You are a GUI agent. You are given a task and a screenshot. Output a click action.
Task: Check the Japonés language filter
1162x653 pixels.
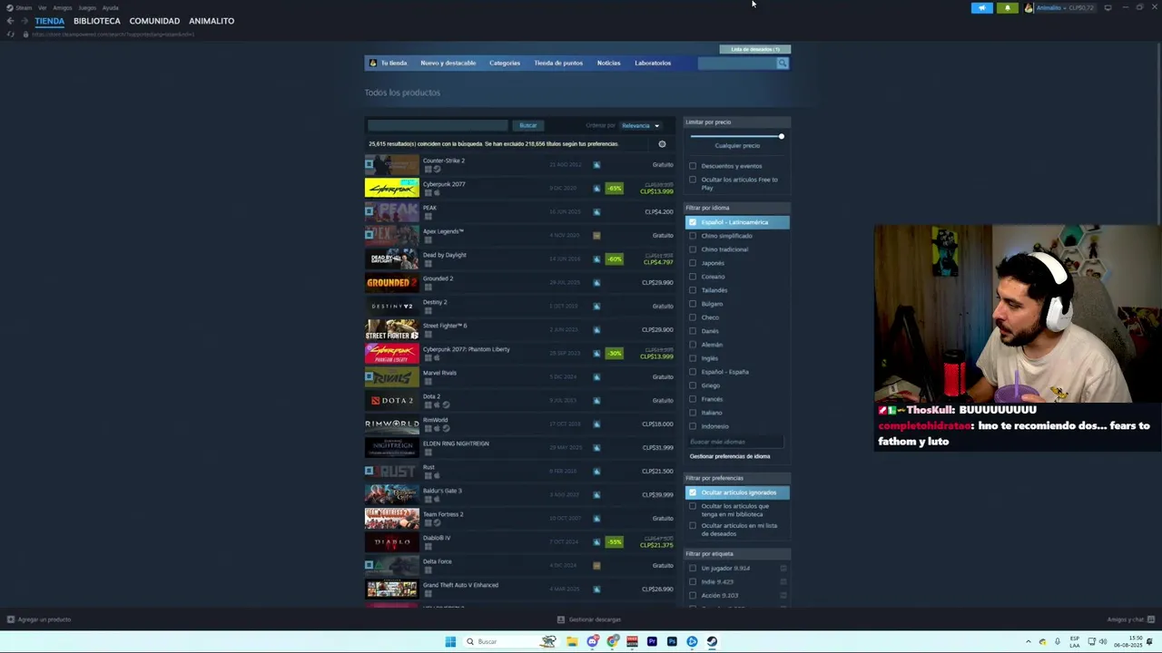coord(693,263)
